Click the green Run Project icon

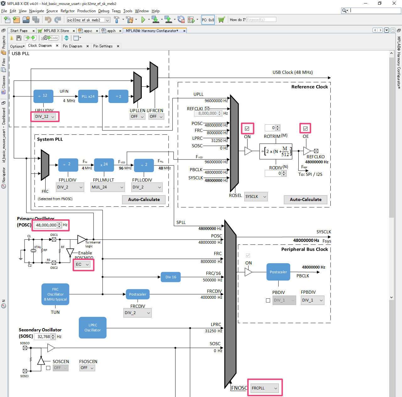(x=143, y=20)
